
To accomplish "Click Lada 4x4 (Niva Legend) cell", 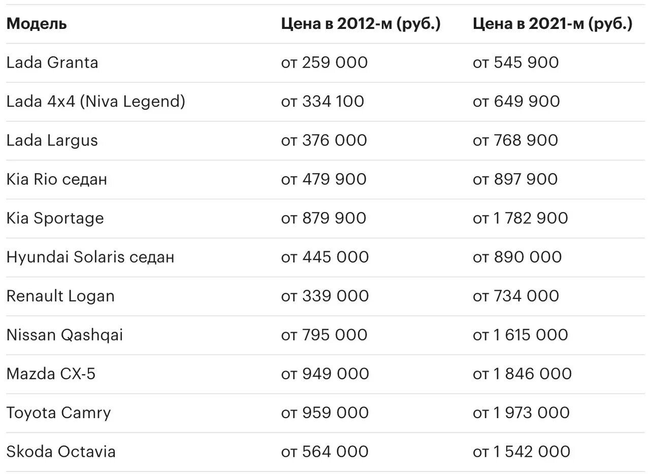I will (96, 101).
